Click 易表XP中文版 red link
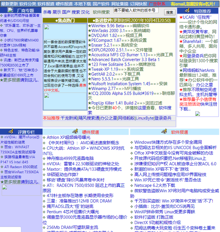Screen dimensions: 220x232 (x=83, y=85)
